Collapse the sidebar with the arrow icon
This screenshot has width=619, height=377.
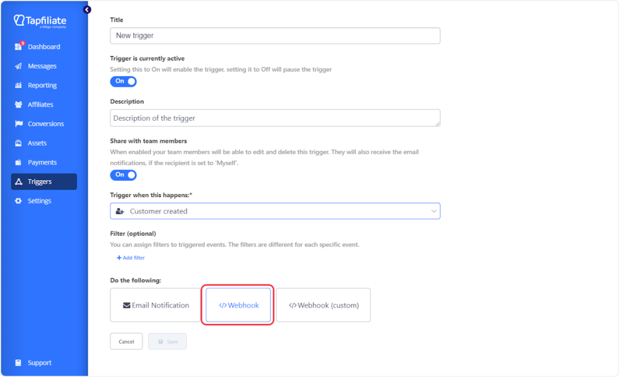(x=87, y=10)
